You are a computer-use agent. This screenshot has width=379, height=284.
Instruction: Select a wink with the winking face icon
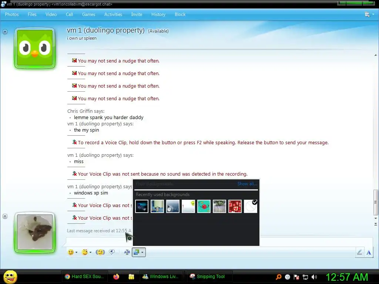(85, 252)
